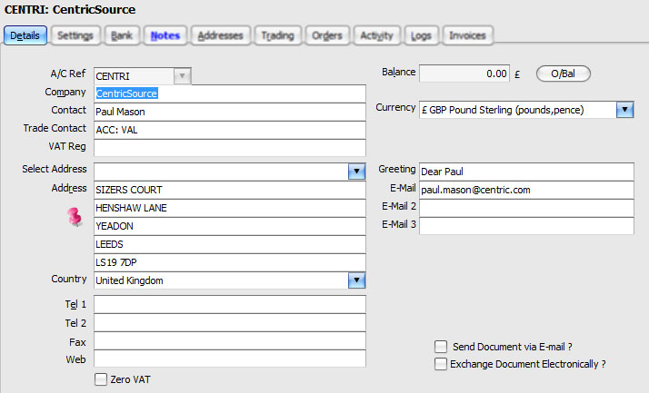Viewport: 649px width, 393px height.
Task: Click the pink pushpin address icon
Action: [75, 217]
